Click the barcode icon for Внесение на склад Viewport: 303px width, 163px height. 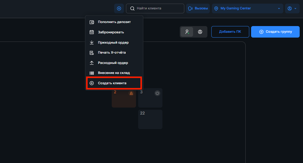(92, 73)
